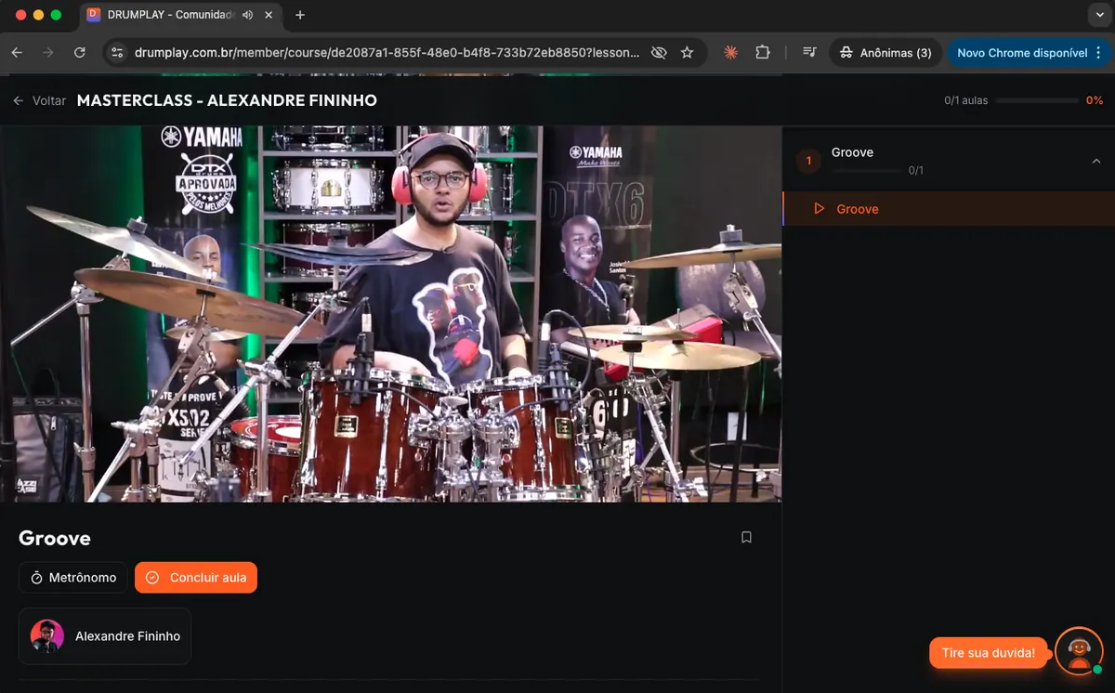Expand the tab search dropdown arrow
Image resolution: width=1115 pixels, height=693 pixels.
pos(1101,15)
